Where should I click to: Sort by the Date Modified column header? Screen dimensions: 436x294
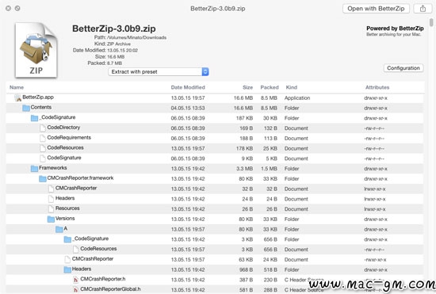(x=188, y=87)
